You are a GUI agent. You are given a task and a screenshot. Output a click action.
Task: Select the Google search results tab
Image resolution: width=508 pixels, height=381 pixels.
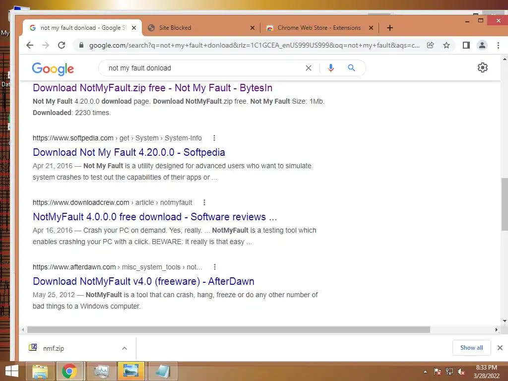83,28
